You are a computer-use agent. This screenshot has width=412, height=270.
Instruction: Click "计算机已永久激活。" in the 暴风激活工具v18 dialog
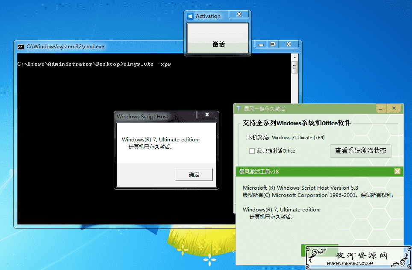click(x=271, y=217)
